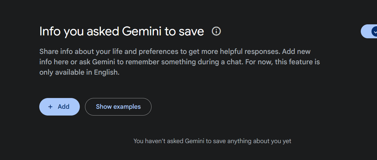
Task: Toggle off saved info for Gemini
Action: pos(369,31)
